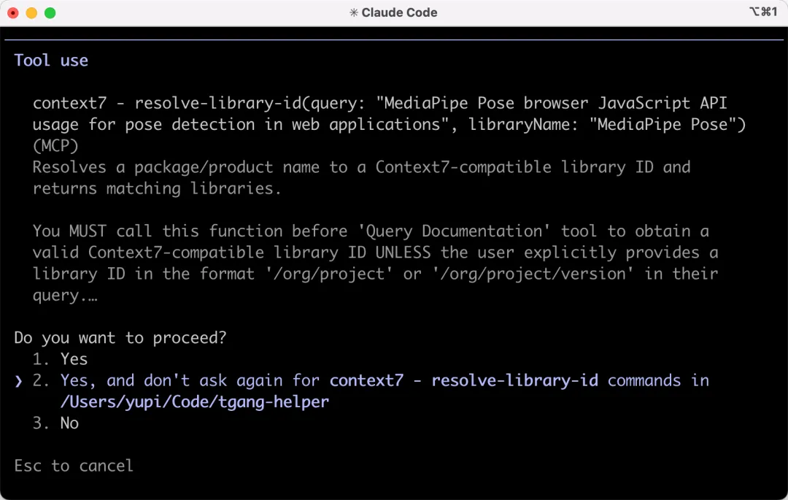Click the /Users/yupi/Code/tgang-helper path
This screenshot has width=788, height=500.
click(195, 402)
